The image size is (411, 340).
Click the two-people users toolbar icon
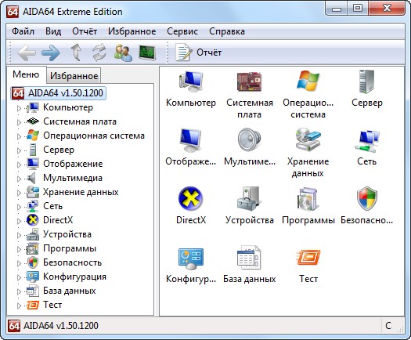point(123,52)
